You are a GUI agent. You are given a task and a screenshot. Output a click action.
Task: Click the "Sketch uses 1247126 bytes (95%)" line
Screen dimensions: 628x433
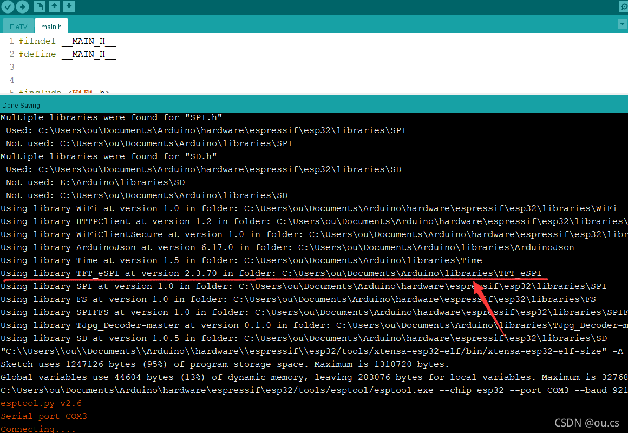click(x=225, y=364)
